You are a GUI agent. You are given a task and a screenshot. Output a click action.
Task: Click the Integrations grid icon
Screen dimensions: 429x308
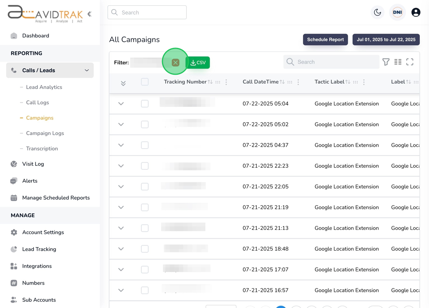pos(14,266)
